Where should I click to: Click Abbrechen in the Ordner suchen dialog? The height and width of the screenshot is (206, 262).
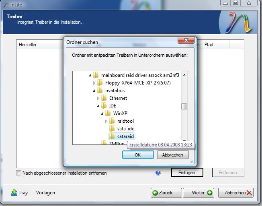[173, 155]
